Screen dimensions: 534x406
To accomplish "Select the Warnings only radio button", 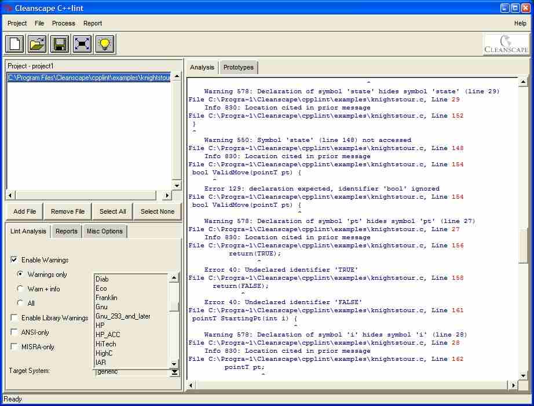I will (20, 274).
